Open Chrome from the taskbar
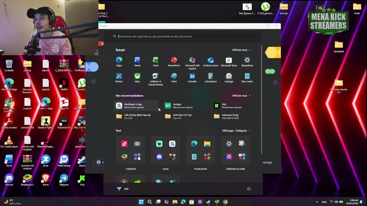The image size is (367, 206). click(x=225, y=202)
